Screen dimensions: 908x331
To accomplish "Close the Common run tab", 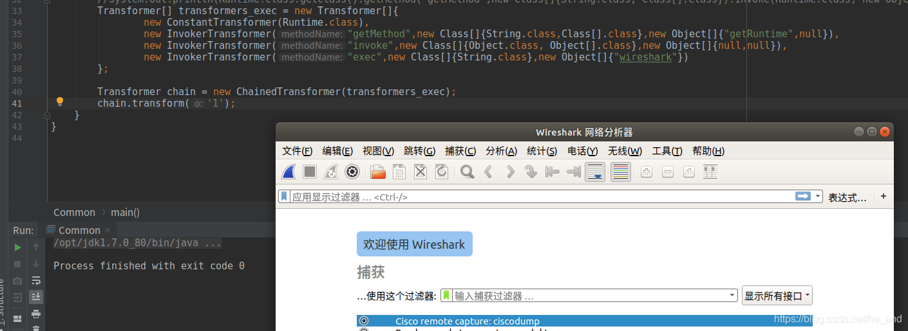I will pyautogui.click(x=108, y=230).
